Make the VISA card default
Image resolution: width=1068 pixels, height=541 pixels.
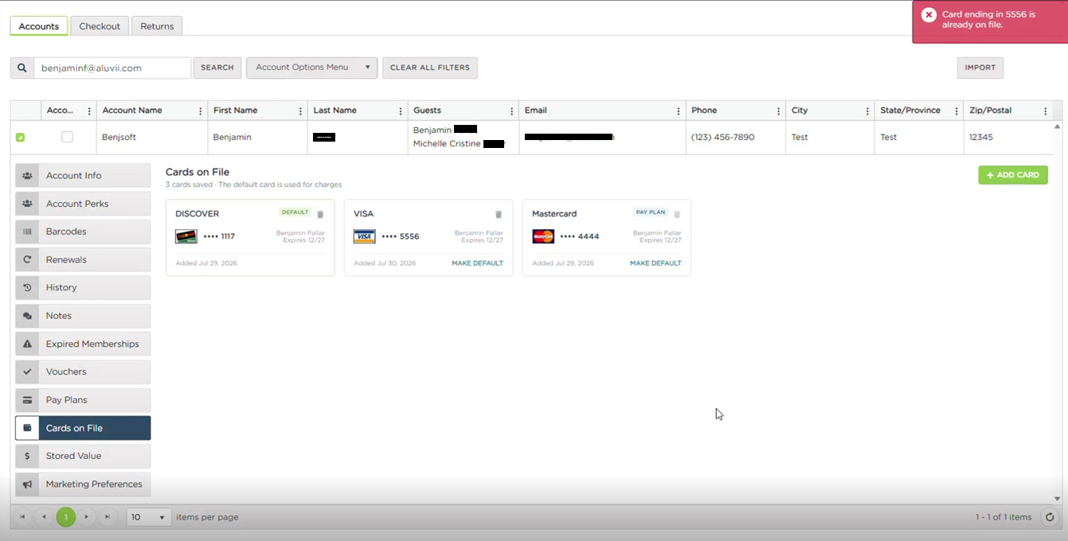pyautogui.click(x=477, y=263)
